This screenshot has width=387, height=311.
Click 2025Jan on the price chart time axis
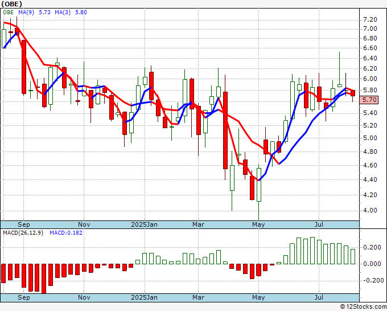(x=144, y=224)
